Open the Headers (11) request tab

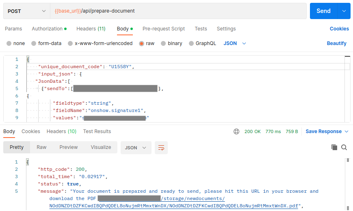tap(91, 29)
